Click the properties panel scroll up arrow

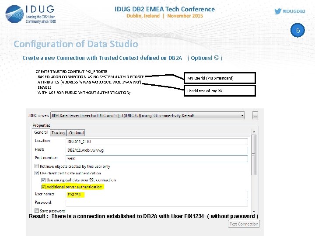[x=254, y=132]
